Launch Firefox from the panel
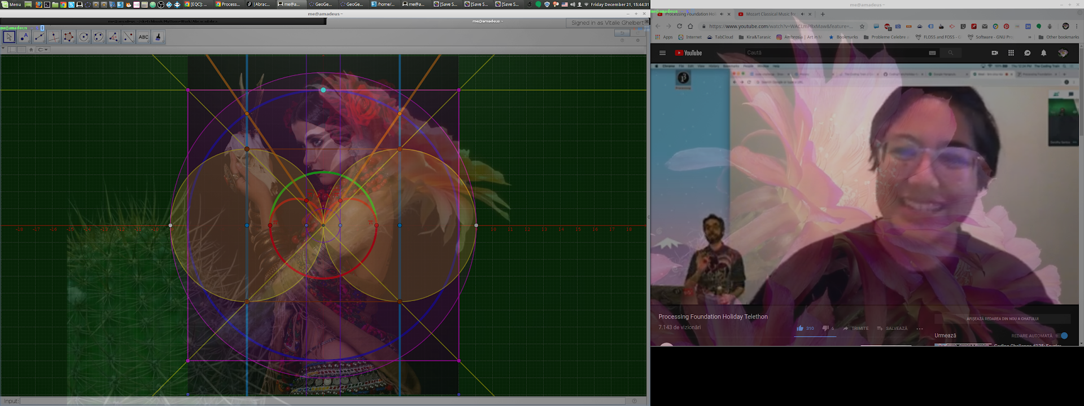Viewport: 1084px width, 406px height. pyautogui.click(x=38, y=5)
